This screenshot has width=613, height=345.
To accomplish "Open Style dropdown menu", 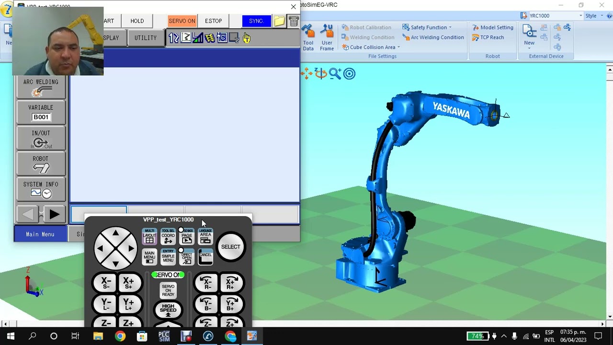I will 594,16.
